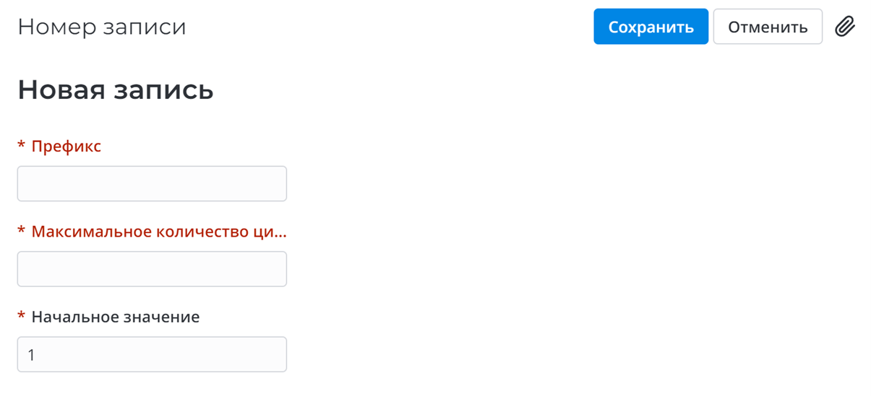Click into the Максимальное количество input box
Image resolution: width=871 pixels, height=396 pixels.
152,269
